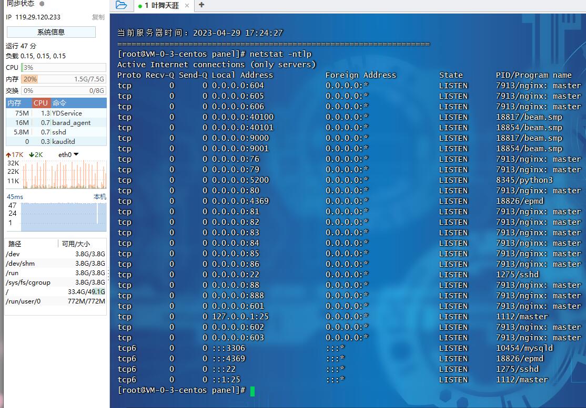This screenshot has height=408, width=586.
Task: Sort processes by 命令 column
Action: (78, 103)
